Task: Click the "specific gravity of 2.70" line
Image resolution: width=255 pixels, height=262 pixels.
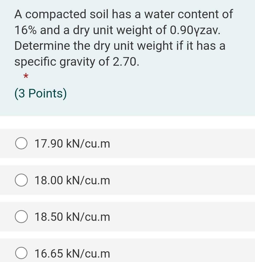Action: [x=77, y=62]
